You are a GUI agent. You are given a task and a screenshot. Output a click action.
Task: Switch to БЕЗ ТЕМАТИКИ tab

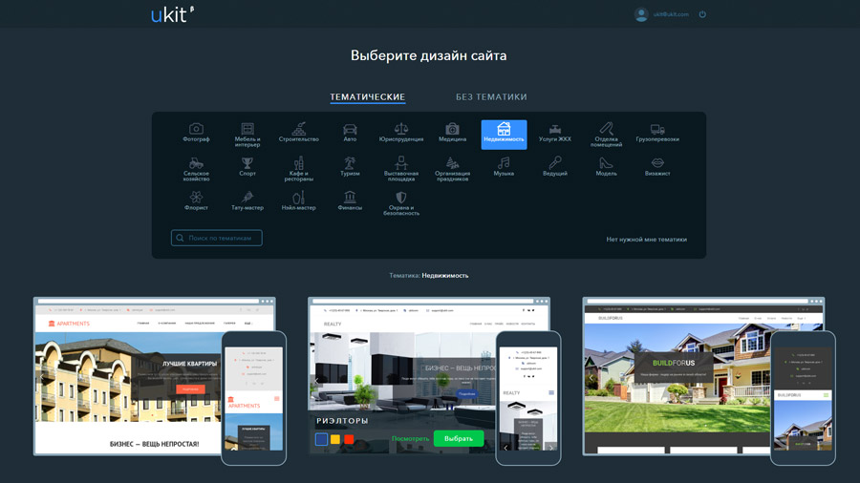click(x=491, y=97)
